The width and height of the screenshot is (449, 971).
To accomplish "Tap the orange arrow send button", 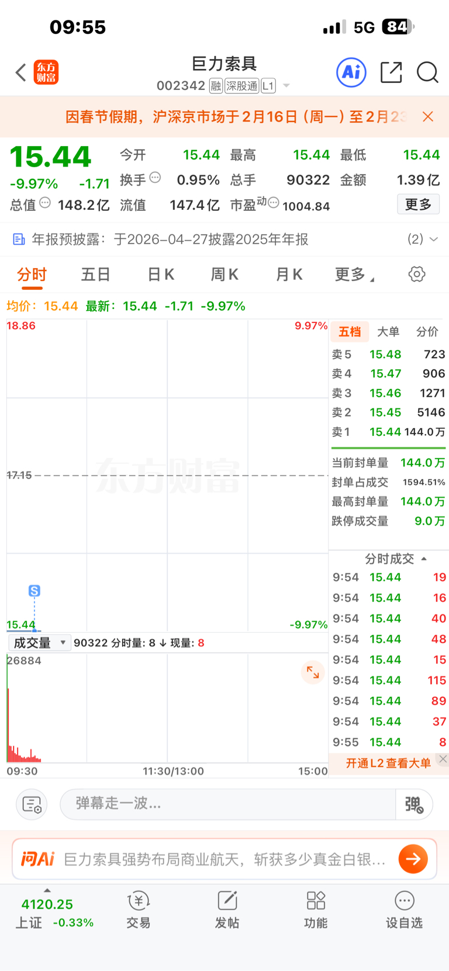I will pyautogui.click(x=413, y=859).
